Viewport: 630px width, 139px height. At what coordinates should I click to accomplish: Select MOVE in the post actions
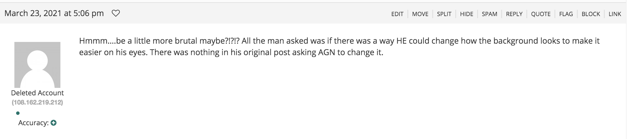[x=420, y=14]
